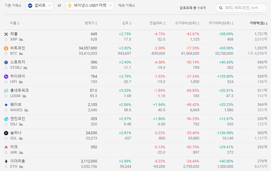Sort table by 고가대비(52주) column

tap(187, 23)
